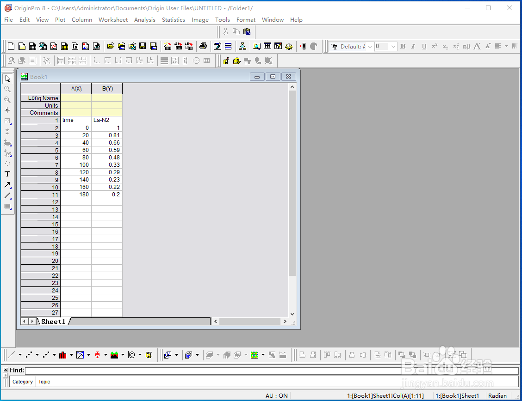Screen dimensions: 522x401
Task: Select the Zoom In magnifier tool
Action: [7, 89]
